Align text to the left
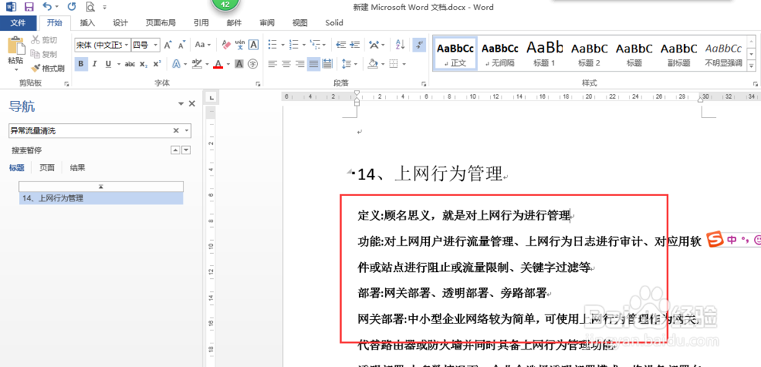Viewport: 761px width, 367px height. [x=272, y=64]
